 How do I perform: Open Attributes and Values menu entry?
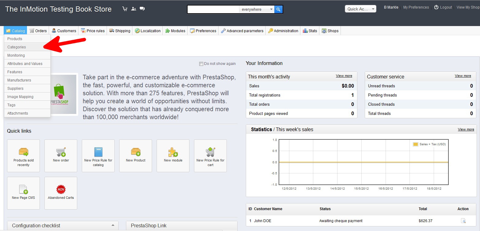coord(27,64)
